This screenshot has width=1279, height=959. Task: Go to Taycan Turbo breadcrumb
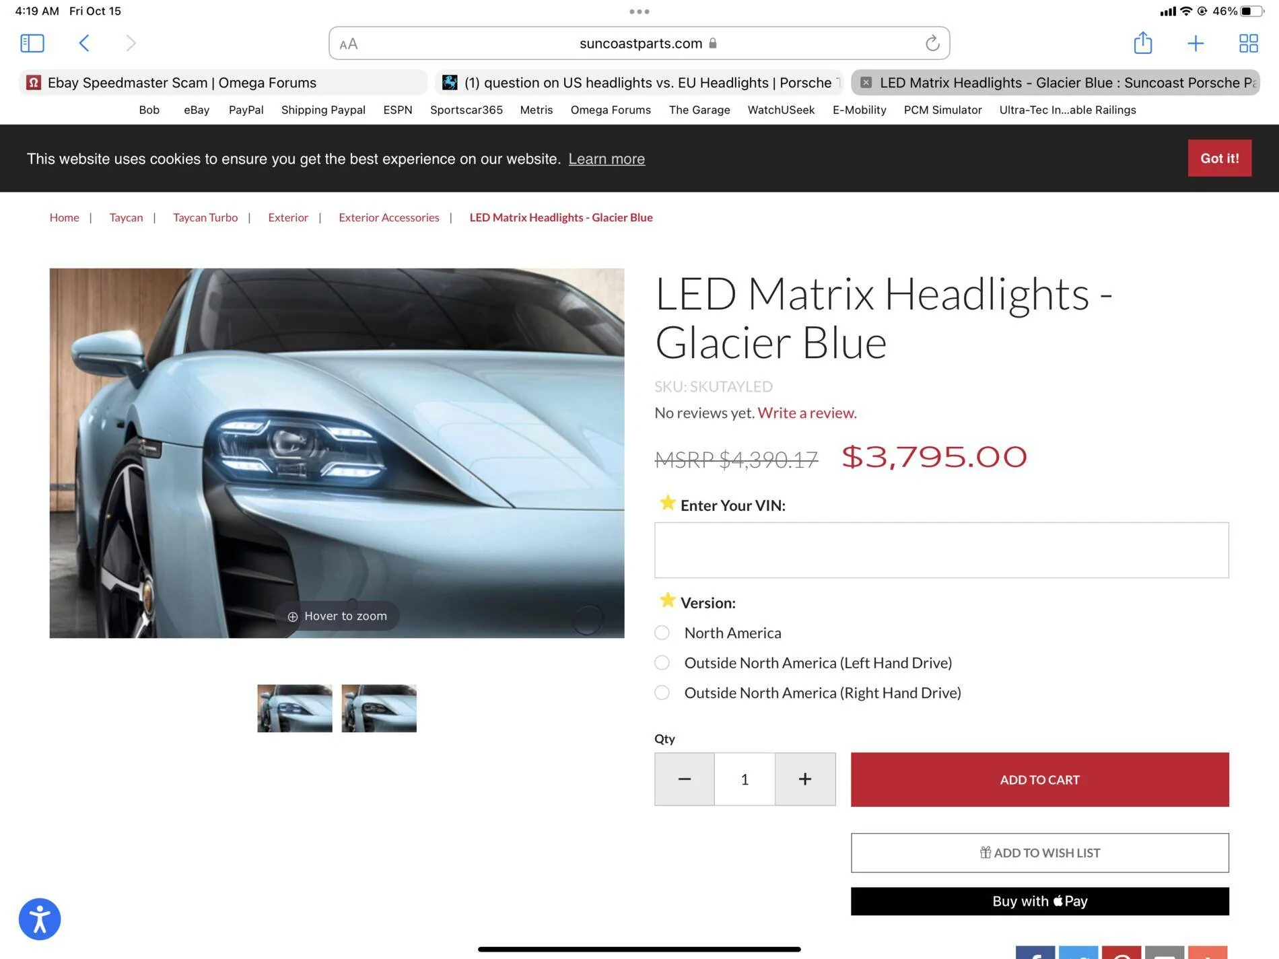[205, 217]
